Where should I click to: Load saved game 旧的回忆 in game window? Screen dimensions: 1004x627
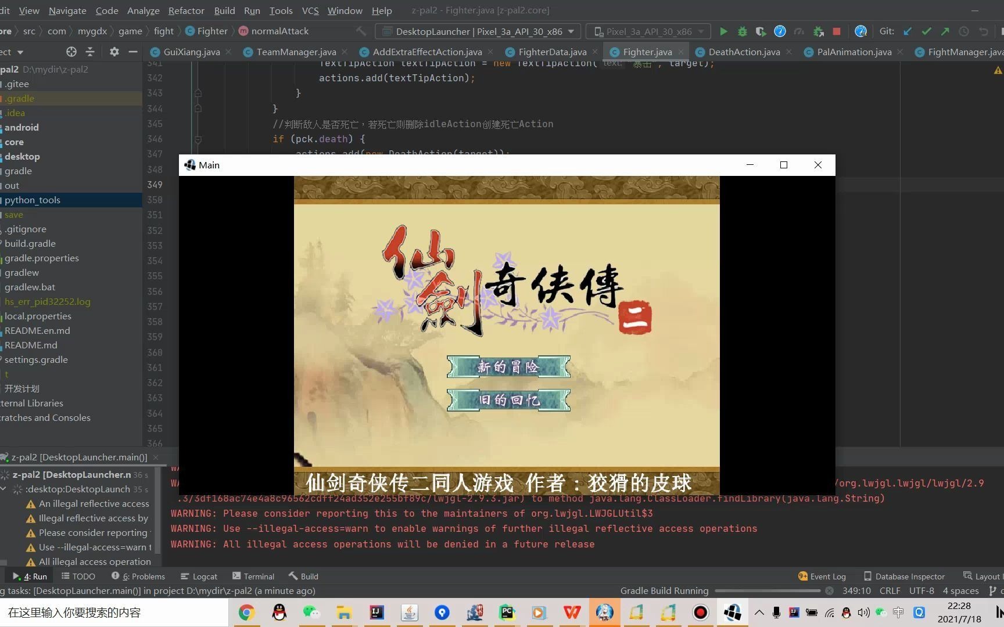click(x=508, y=400)
